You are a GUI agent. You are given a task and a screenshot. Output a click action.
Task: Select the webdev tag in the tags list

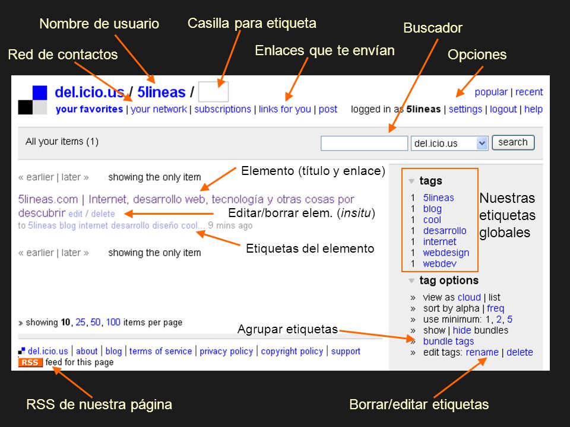pos(439,263)
